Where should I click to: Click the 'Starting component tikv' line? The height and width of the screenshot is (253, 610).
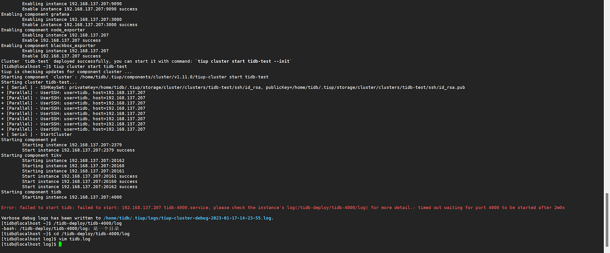point(31,155)
